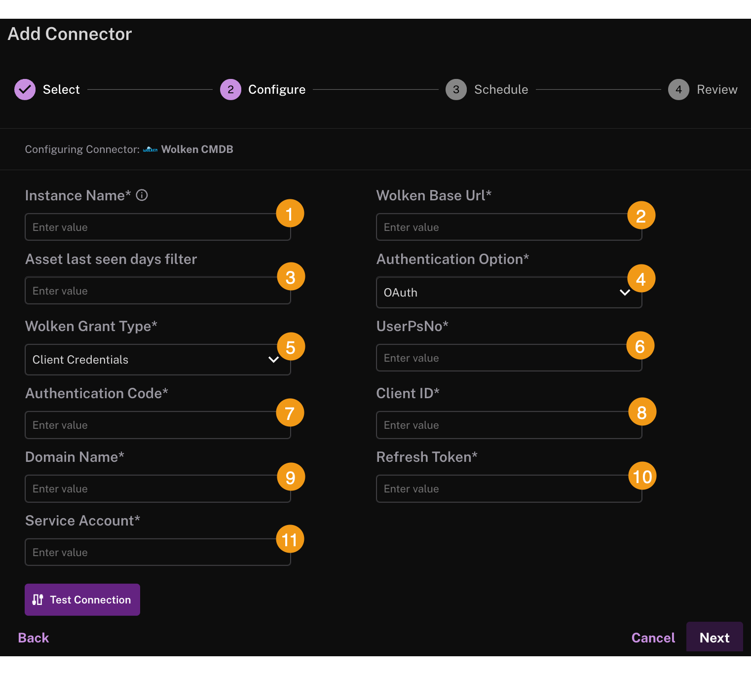Focus the Instance Name input field

[158, 227]
